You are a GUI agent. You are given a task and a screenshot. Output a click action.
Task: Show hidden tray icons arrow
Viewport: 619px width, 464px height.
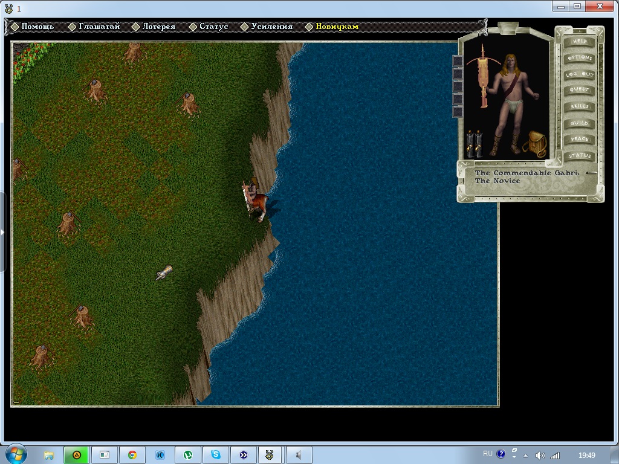525,456
